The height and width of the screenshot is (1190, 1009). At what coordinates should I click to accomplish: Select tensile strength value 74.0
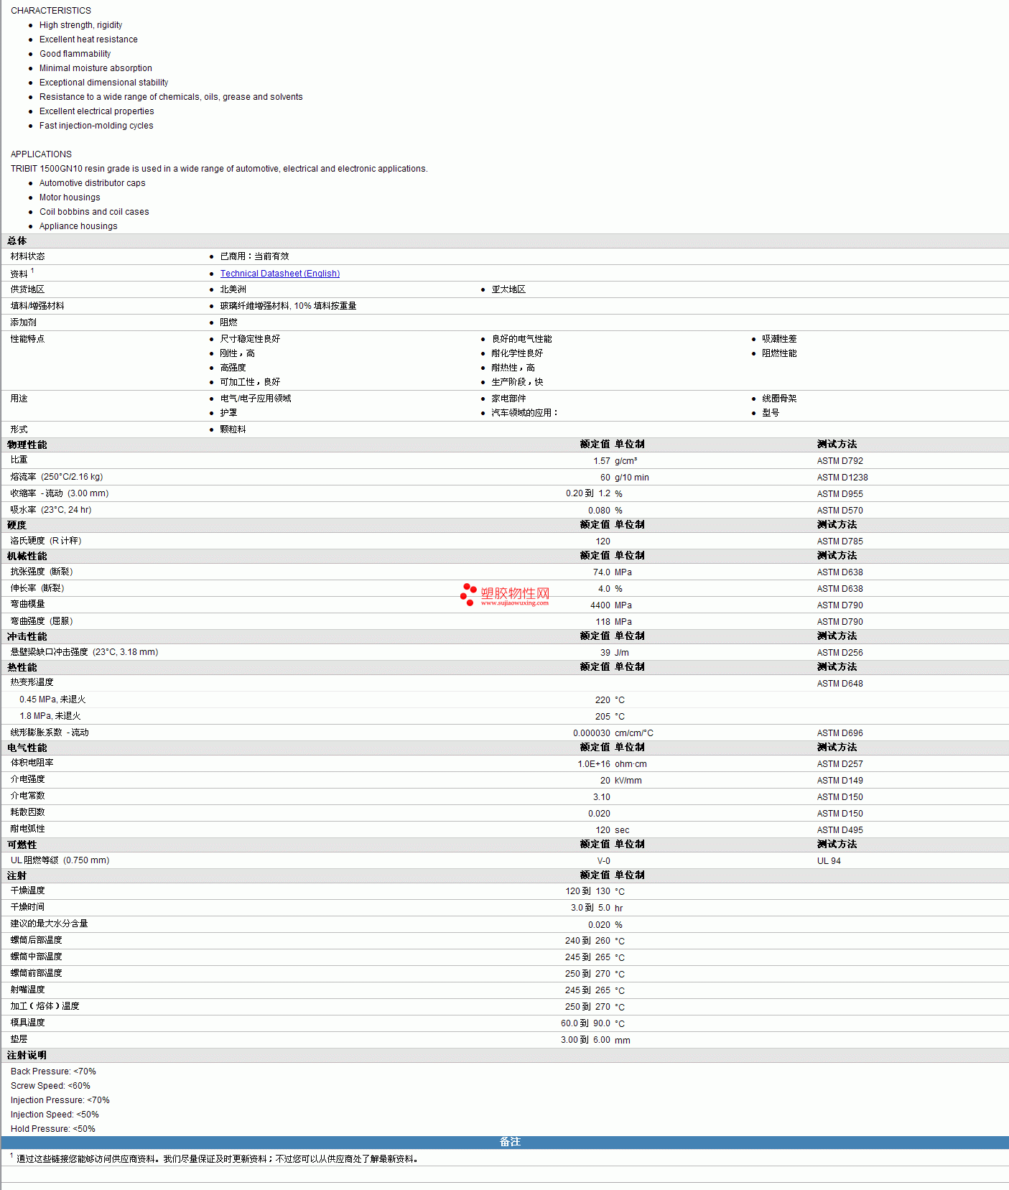(602, 572)
